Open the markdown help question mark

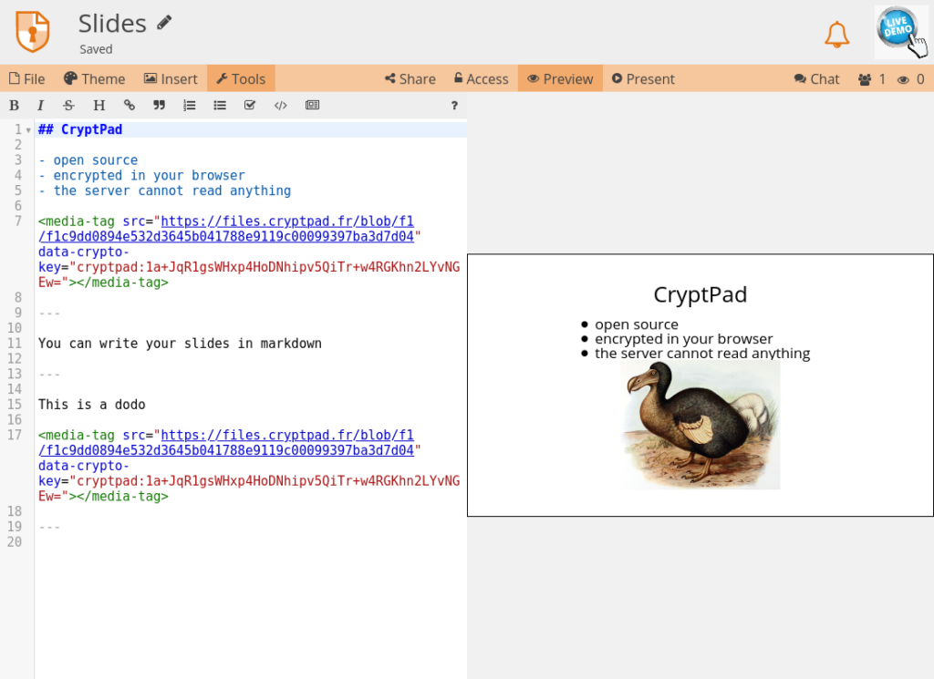pos(454,106)
